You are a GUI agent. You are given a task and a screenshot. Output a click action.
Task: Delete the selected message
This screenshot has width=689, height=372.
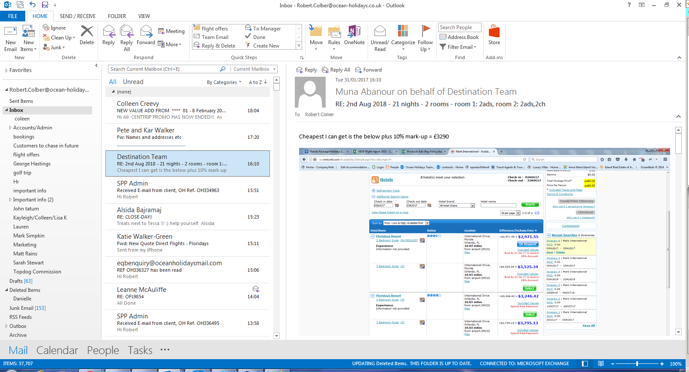(87, 35)
